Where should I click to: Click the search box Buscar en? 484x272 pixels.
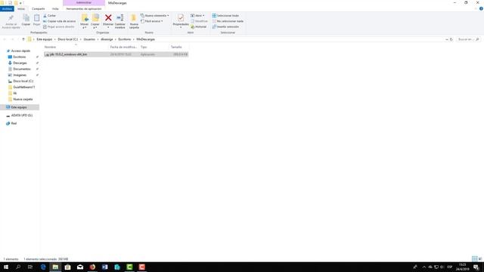pyautogui.click(x=468, y=39)
